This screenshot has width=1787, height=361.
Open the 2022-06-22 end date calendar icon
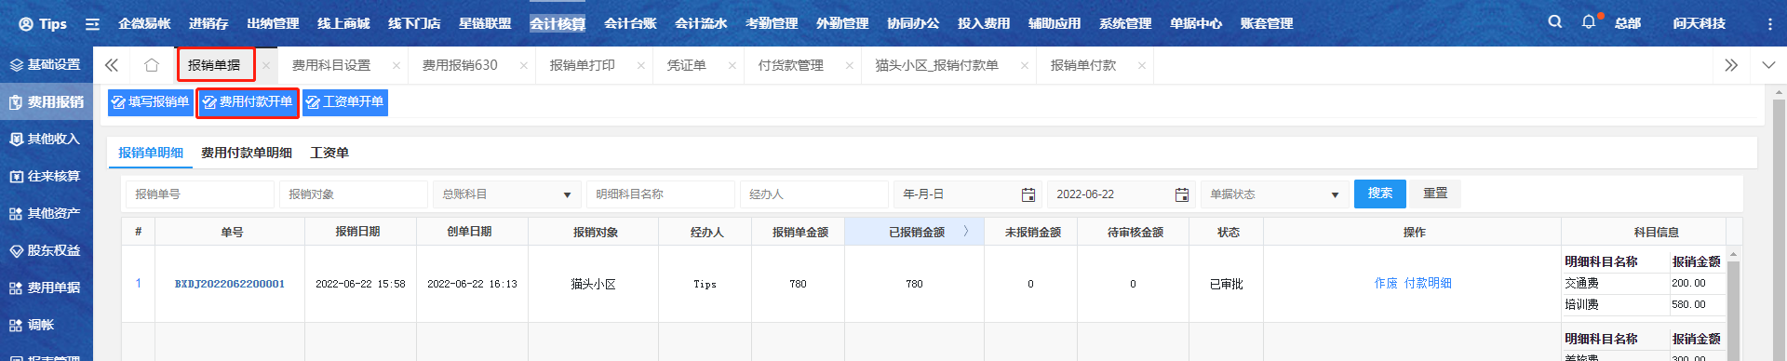(x=1182, y=194)
